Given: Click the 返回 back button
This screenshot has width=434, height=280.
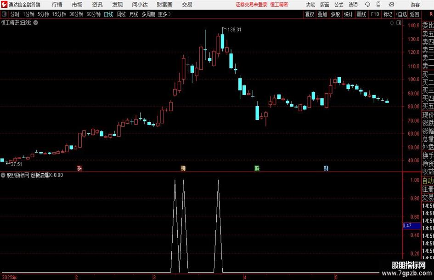Looking at the screenshot, I should coord(414,14).
